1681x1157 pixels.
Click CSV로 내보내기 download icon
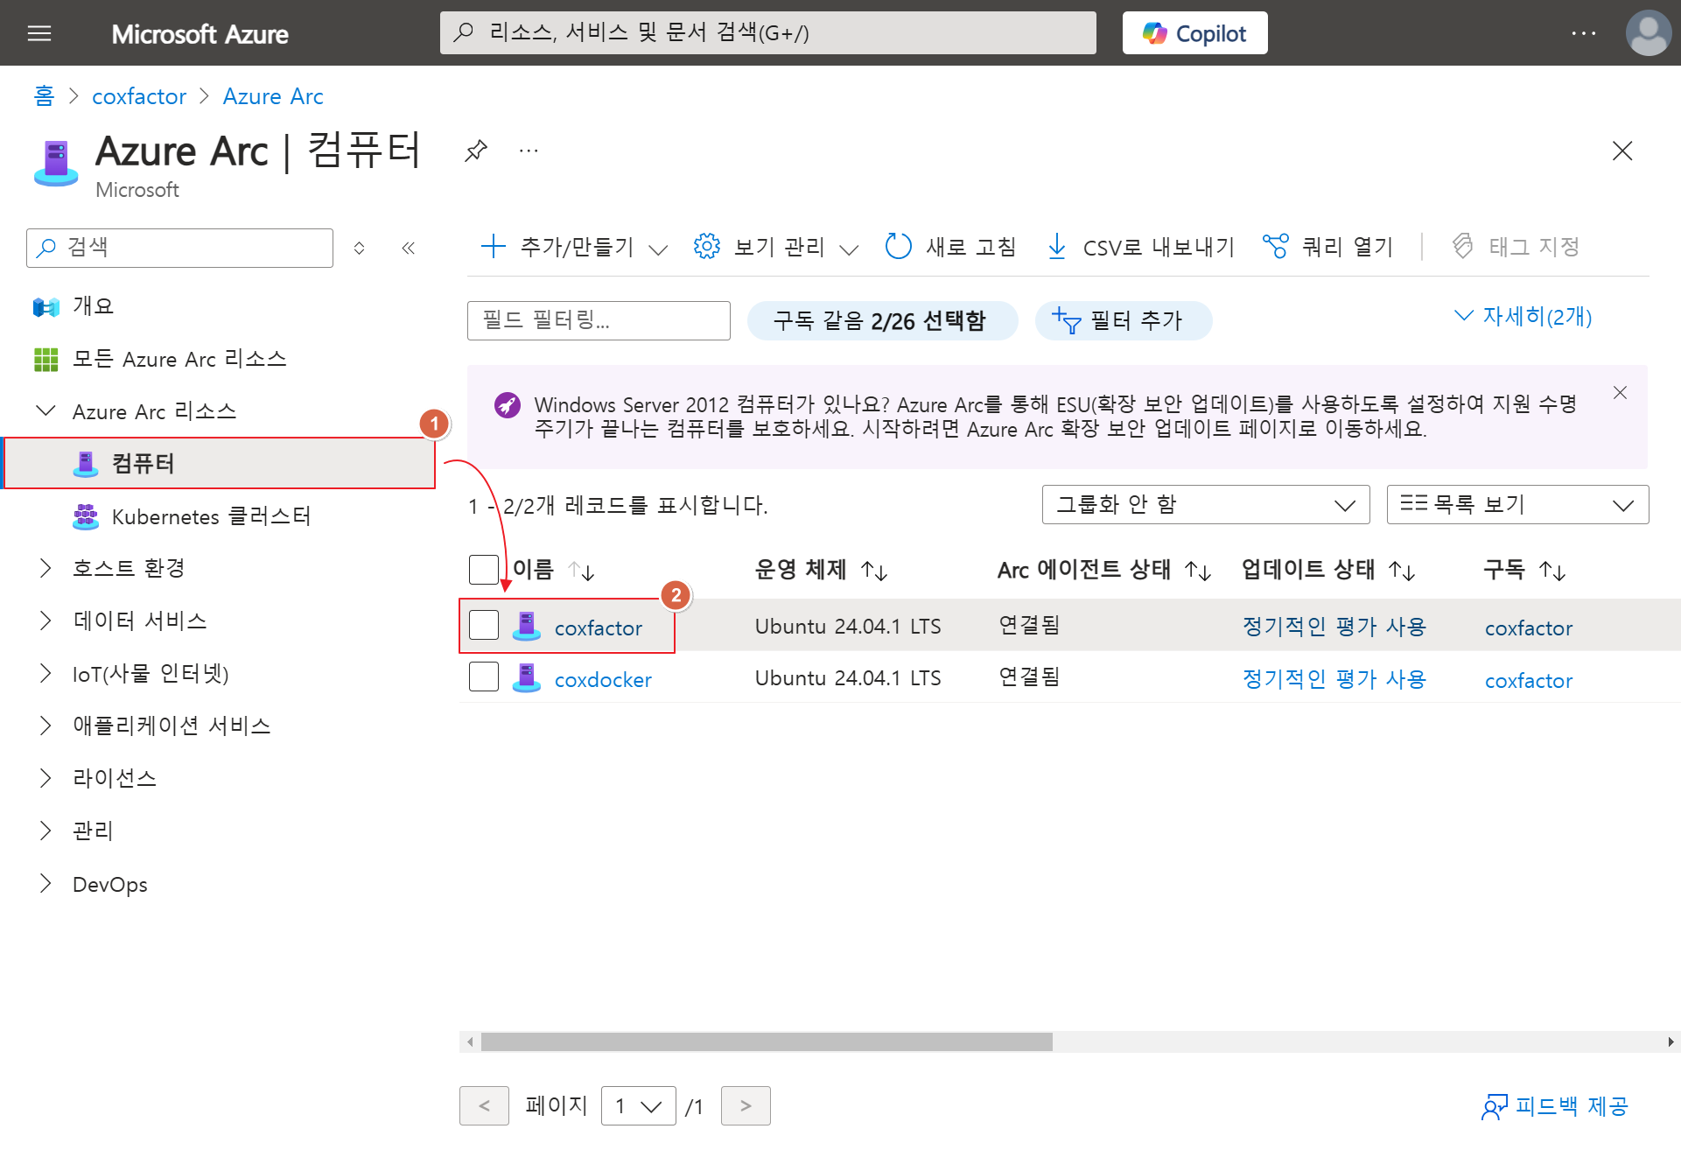(x=1057, y=247)
